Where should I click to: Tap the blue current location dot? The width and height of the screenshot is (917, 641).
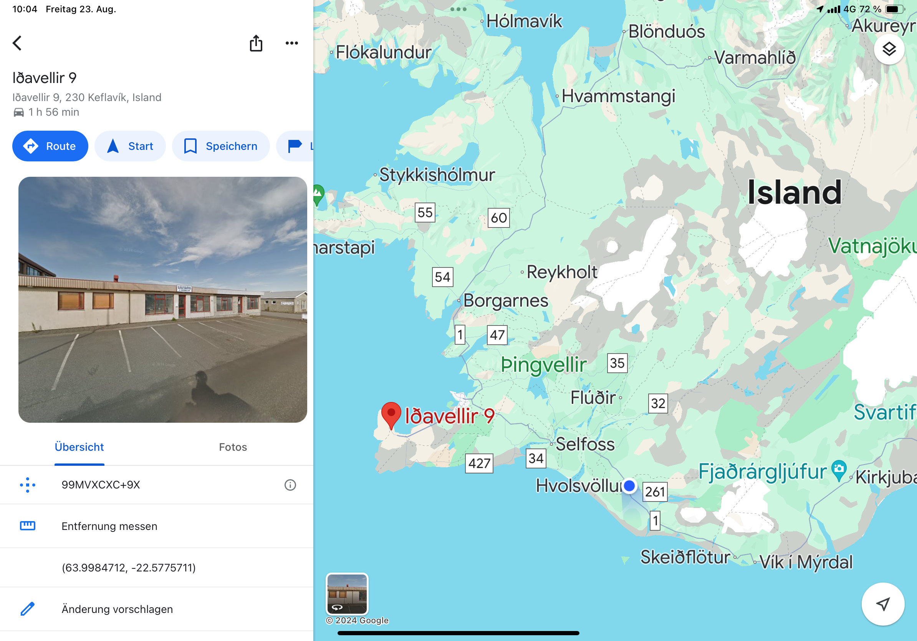coord(629,485)
